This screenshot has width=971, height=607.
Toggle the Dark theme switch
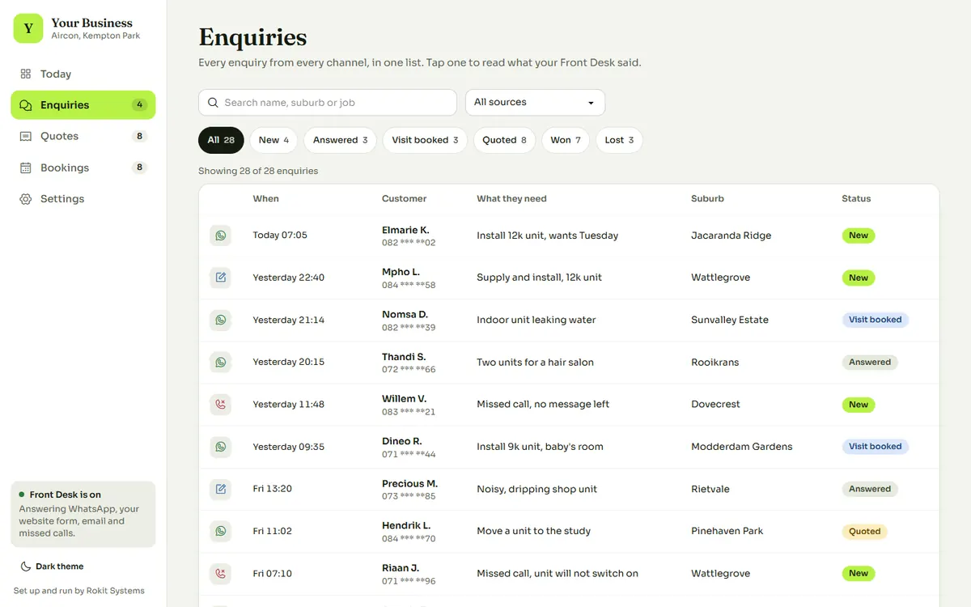[52, 567]
